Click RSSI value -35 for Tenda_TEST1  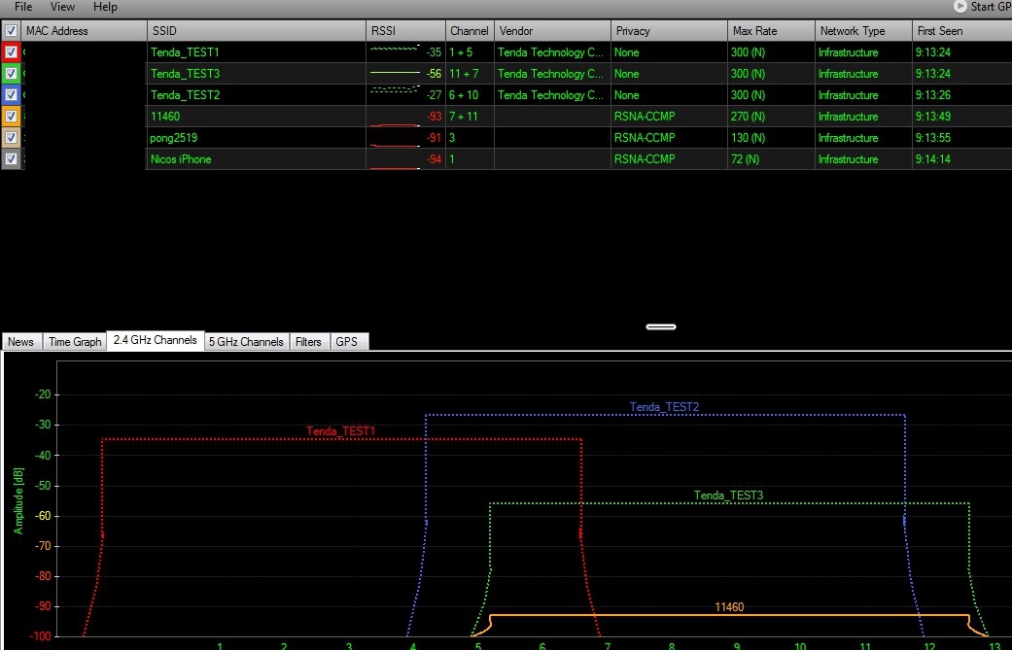click(435, 52)
